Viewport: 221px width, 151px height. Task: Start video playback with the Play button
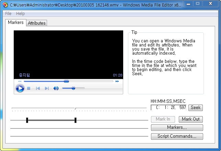click(20, 88)
